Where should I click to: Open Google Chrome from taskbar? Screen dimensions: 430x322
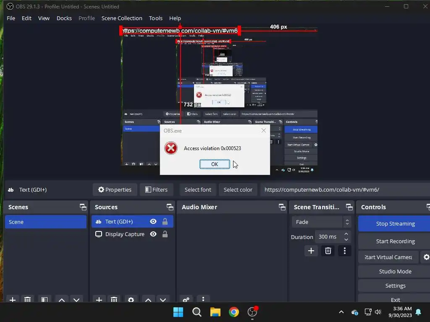click(x=233, y=312)
